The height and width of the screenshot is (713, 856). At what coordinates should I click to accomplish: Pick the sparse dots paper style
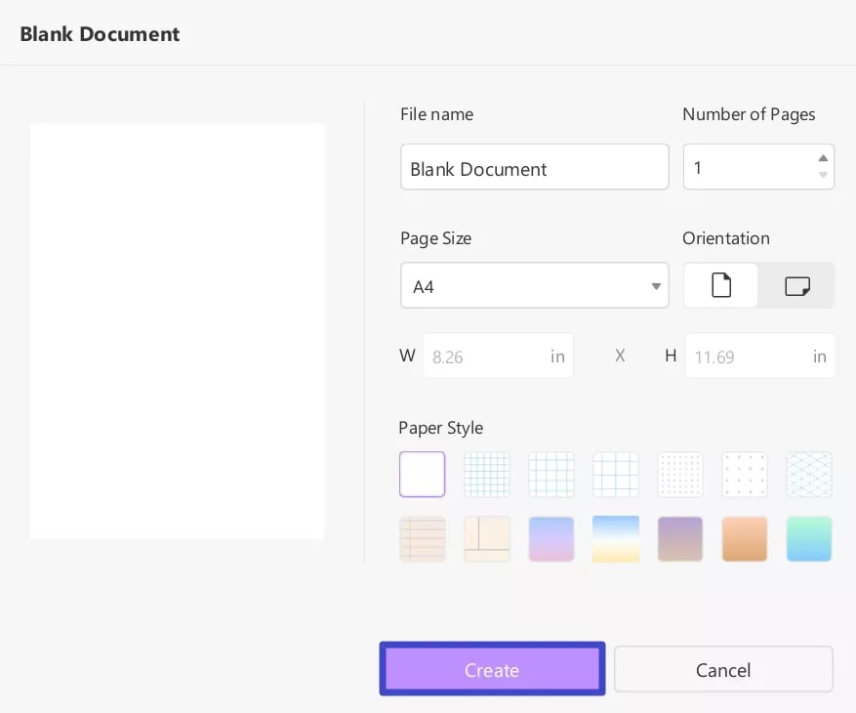(745, 475)
